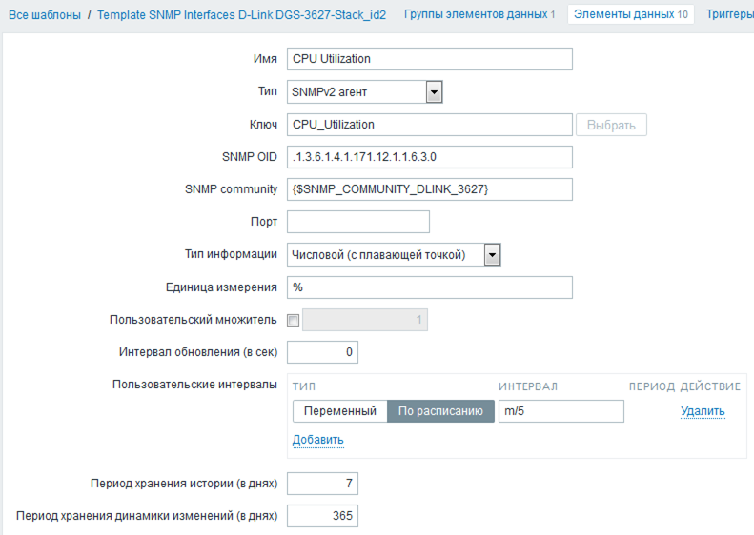Click the Выбрать key button
754x535 pixels.
(x=611, y=125)
